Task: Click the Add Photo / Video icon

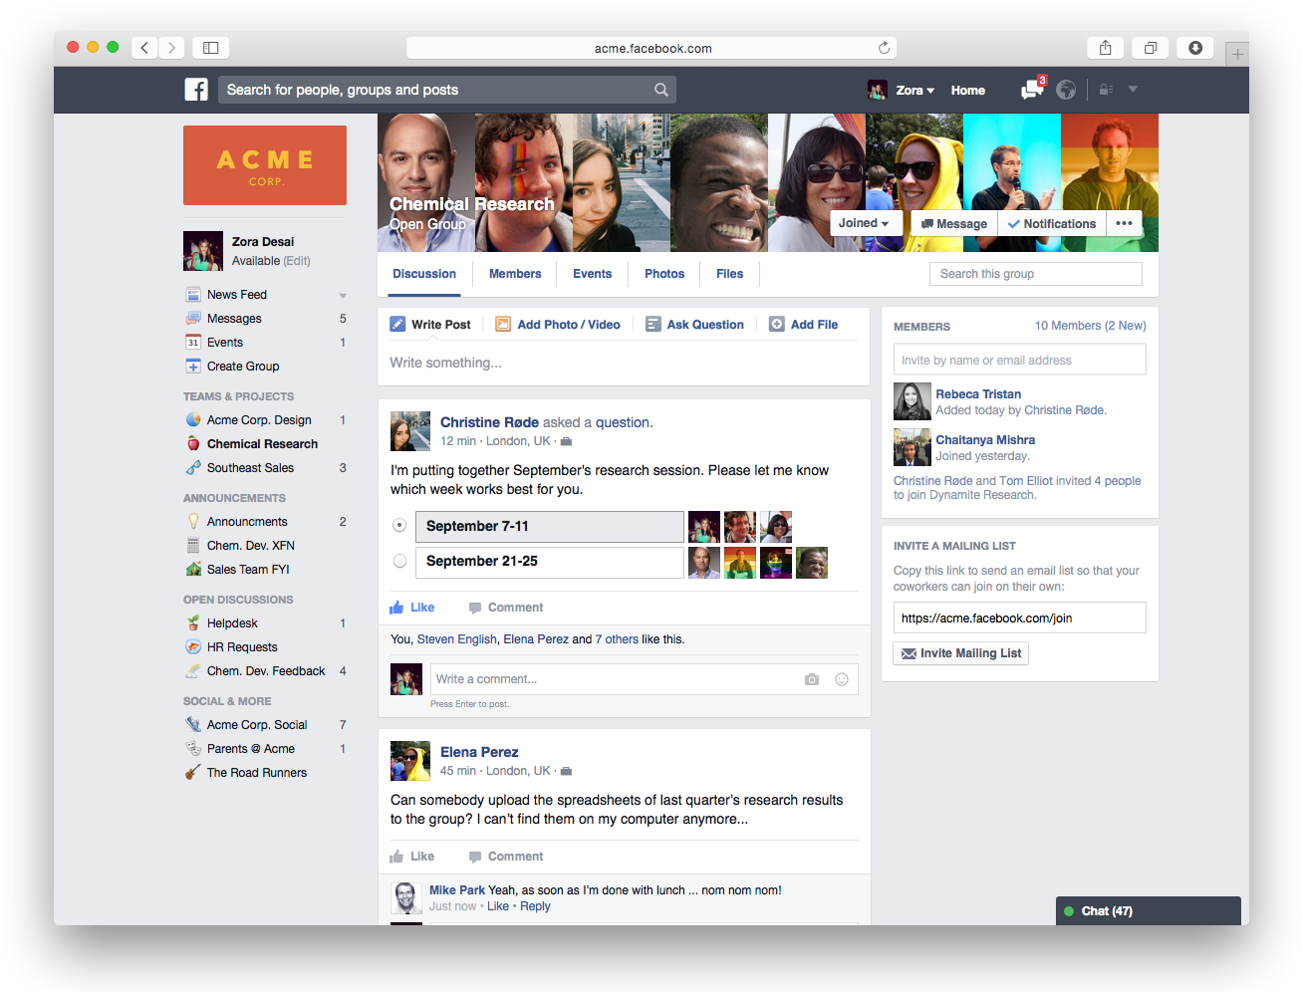Action: coord(503,325)
